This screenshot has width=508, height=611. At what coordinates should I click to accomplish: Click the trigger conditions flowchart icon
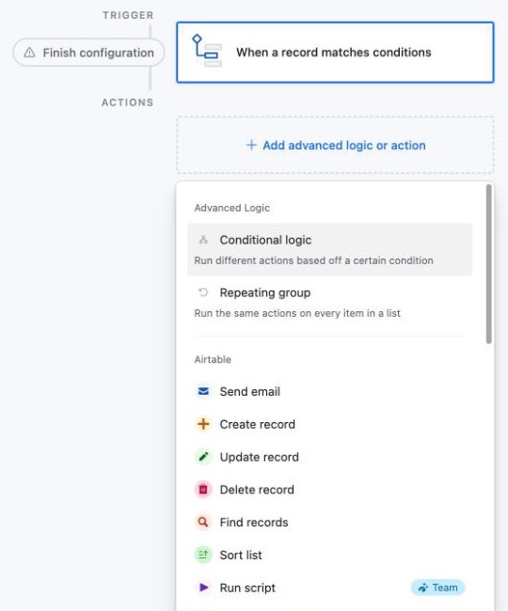(x=207, y=51)
